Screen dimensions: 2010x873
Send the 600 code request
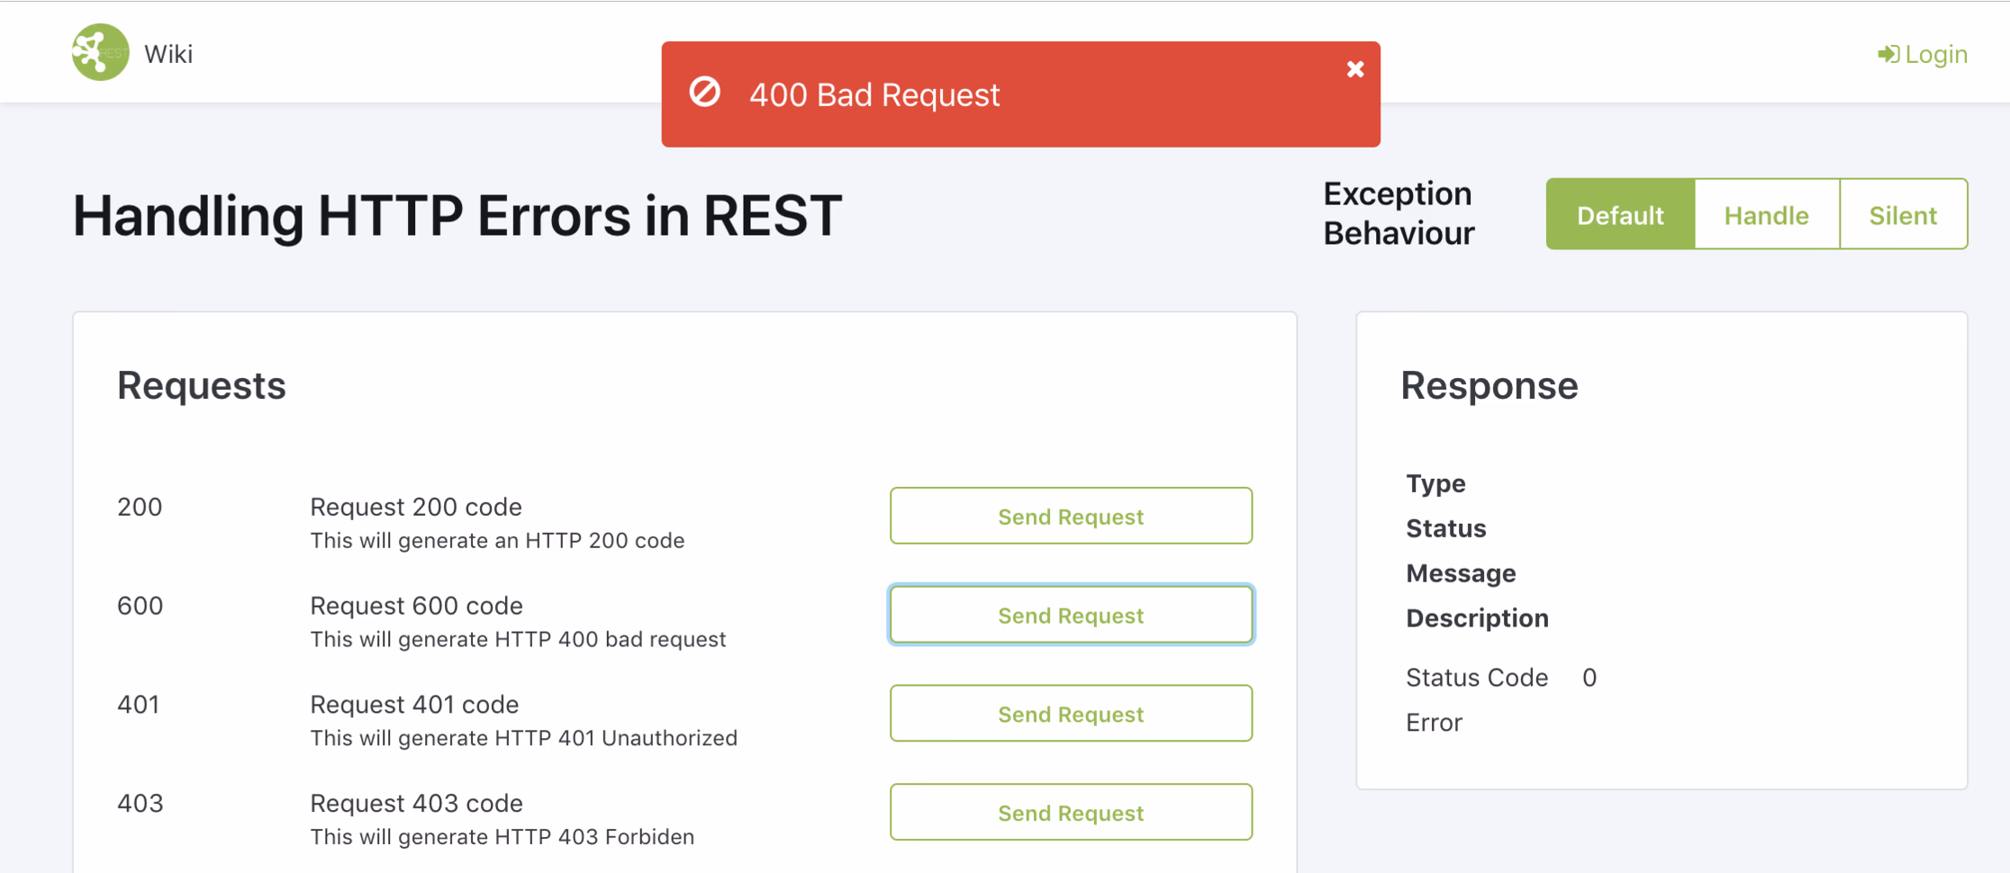1070,616
